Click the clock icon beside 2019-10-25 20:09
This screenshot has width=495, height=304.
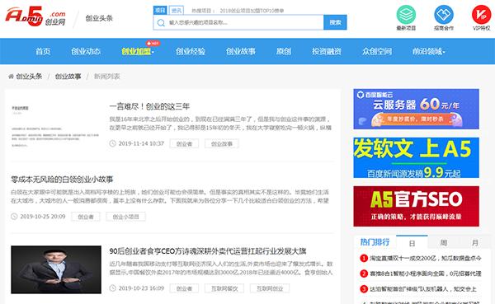pos(14,217)
